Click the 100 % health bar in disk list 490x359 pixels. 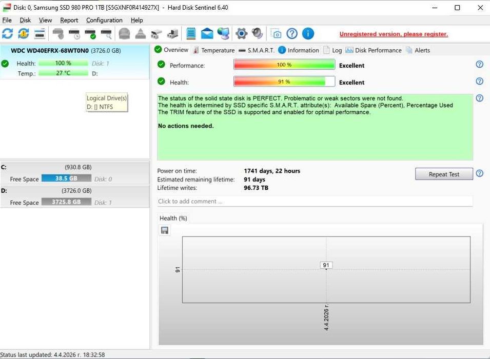[64, 63]
